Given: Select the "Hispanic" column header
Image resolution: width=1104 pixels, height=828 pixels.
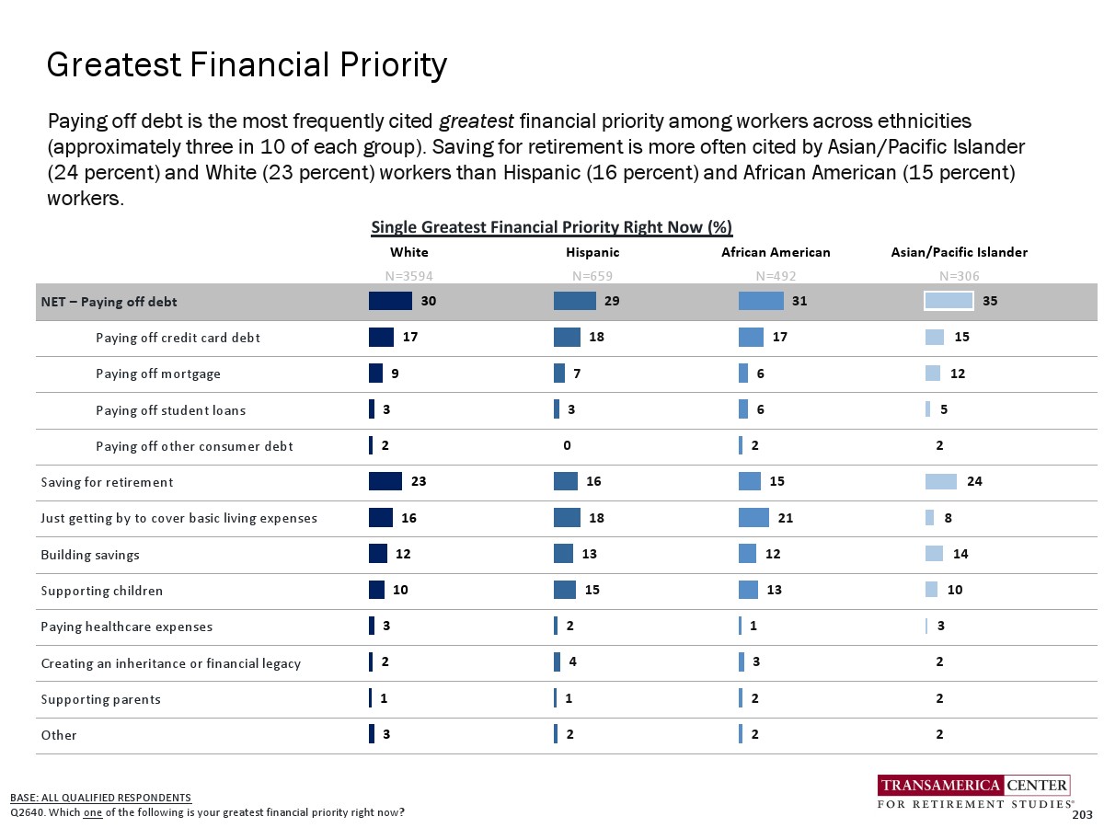Looking at the screenshot, I should (x=592, y=252).
